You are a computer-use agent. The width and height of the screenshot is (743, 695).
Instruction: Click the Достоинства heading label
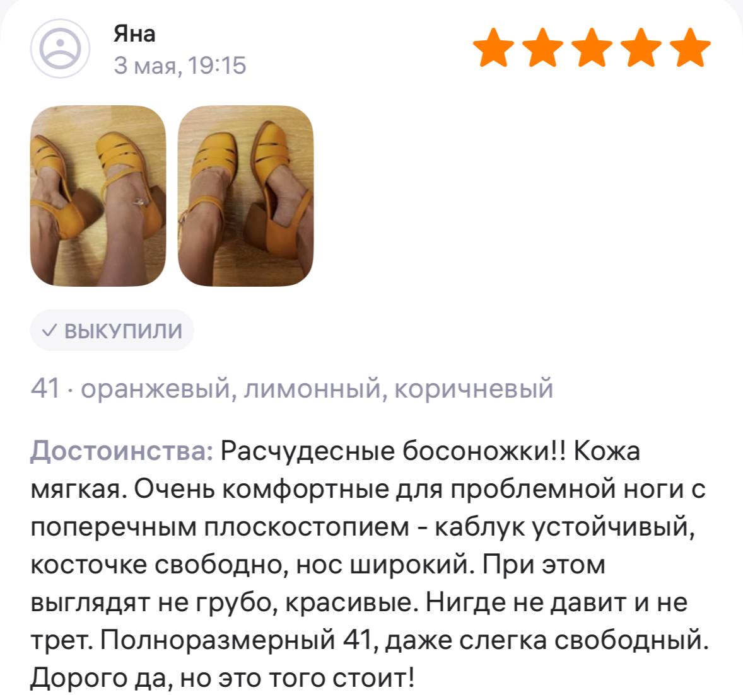pyautogui.click(x=122, y=451)
